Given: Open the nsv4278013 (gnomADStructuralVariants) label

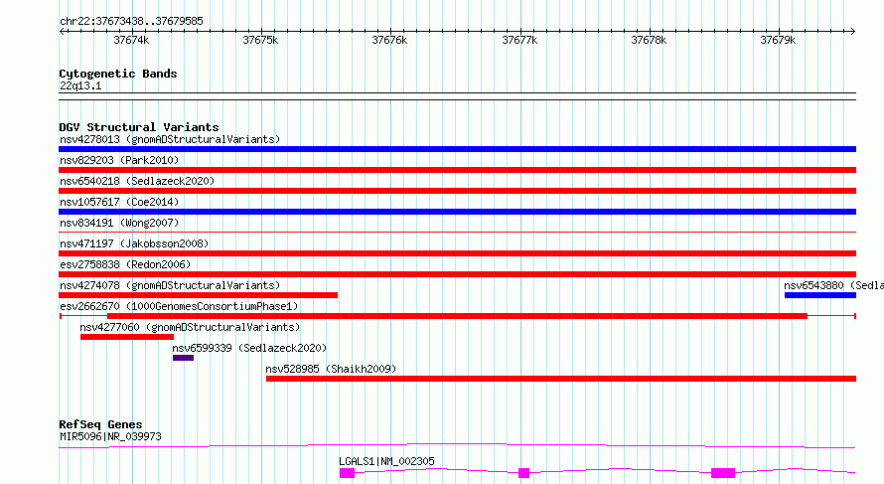Looking at the screenshot, I should point(170,139).
